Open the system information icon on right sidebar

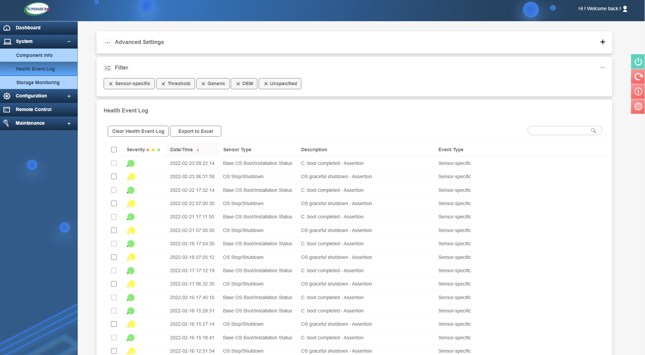(637, 91)
